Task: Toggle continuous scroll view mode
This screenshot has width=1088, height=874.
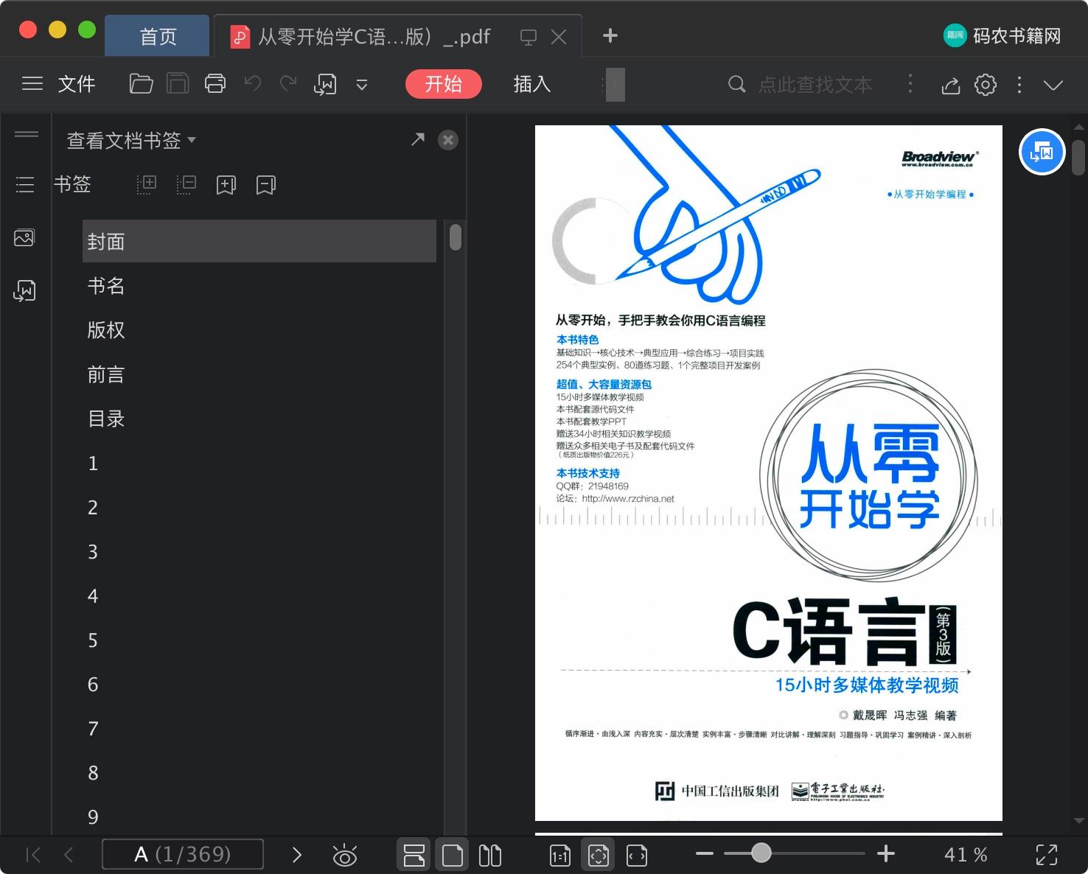Action: pos(414,855)
